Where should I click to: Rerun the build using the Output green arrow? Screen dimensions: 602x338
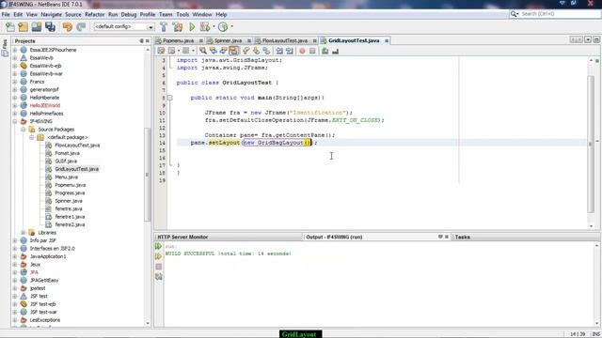159,246
